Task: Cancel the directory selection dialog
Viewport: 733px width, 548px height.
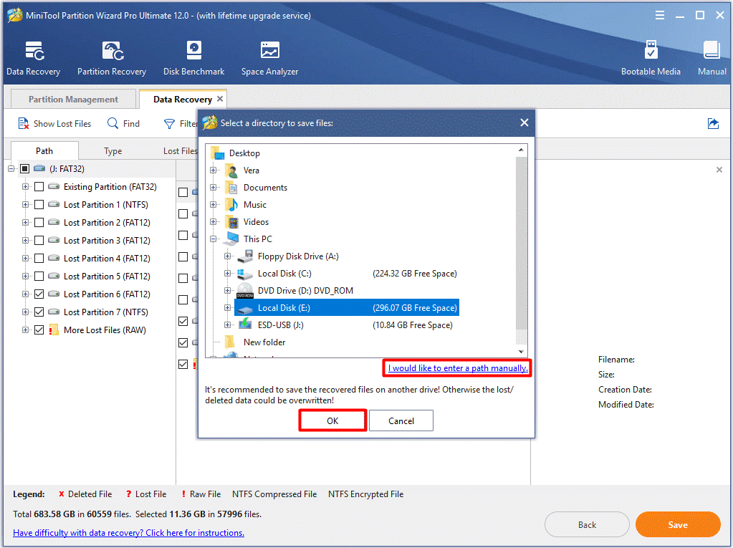Action: click(401, 421)
